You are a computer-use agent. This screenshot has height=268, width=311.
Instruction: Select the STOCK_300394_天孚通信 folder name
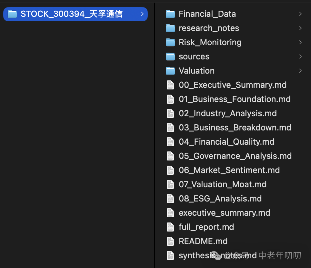click(72, 14)
